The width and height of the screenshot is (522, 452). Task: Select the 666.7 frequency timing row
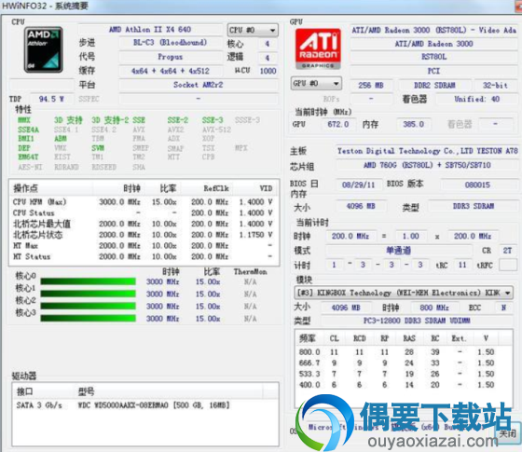404,363
